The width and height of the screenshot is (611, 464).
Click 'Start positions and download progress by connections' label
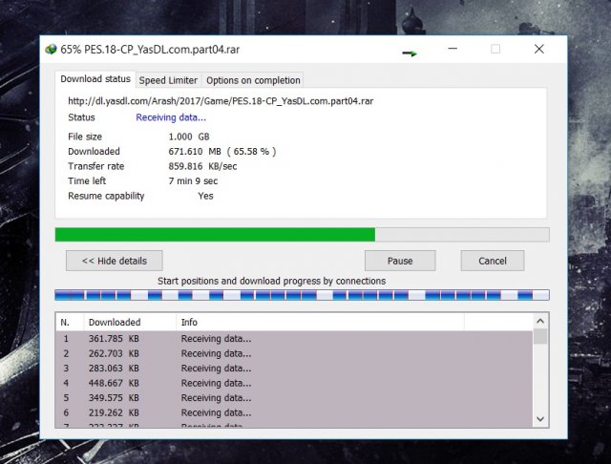pos(271,281)
